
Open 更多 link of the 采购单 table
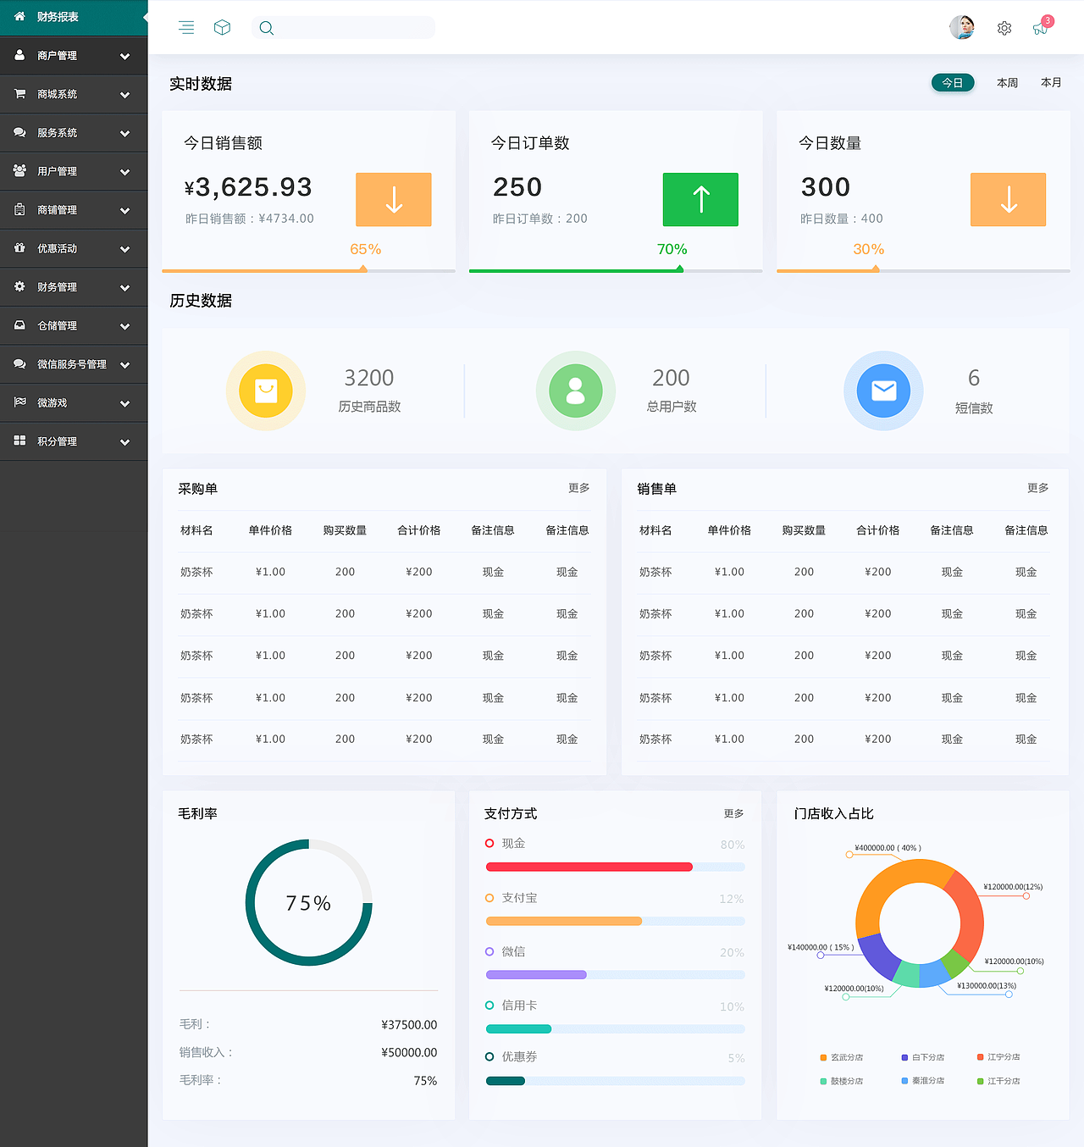pos(578,488)
